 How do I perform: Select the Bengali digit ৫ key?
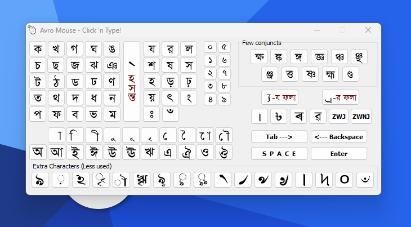click(x=224, y=47)
